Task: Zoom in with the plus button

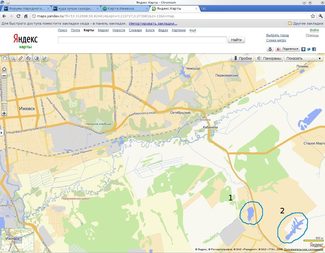Action: [4, 113]
